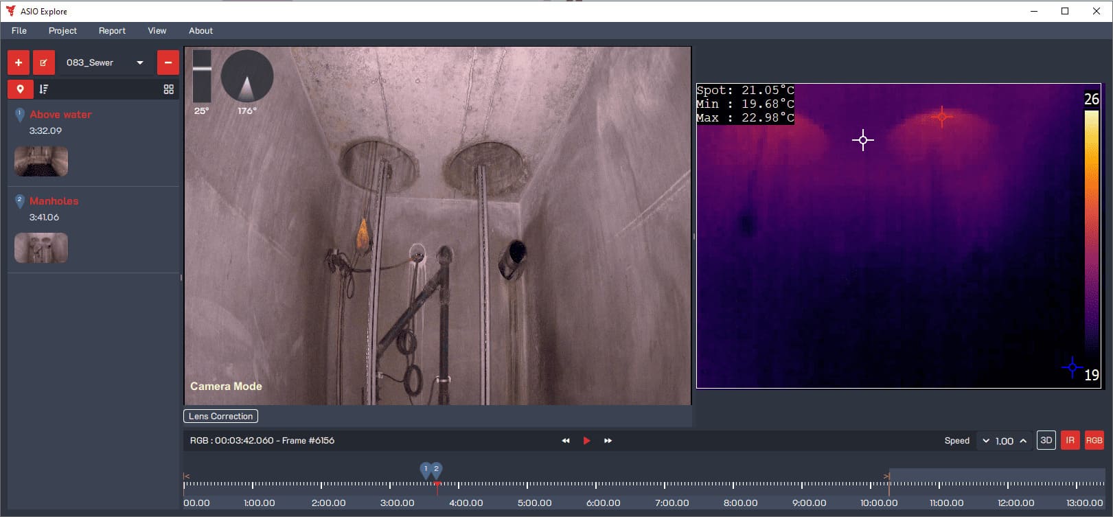Open the Project menu
Image resolution: width=1113 pixels, height=517 pixels.
point(62,31)
